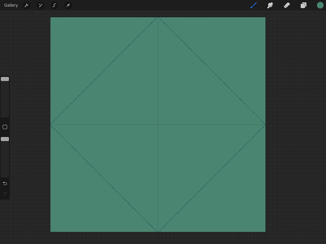Adjust the brush size slider

(x=5, y=79)
